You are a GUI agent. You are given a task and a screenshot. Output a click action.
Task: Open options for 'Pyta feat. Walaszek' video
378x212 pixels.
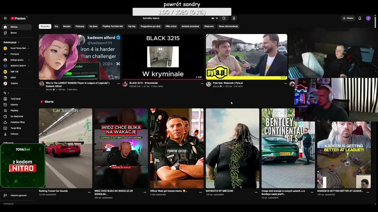pyautogui.click(x=286, y=84)
